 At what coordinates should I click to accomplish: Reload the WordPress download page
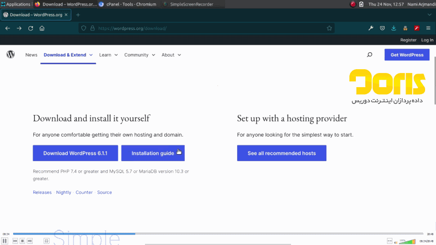(x=31, y=28)
